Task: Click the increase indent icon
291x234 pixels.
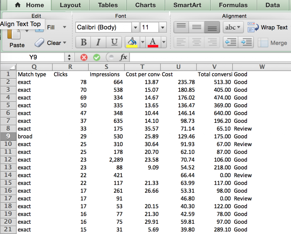Action: 246,42
